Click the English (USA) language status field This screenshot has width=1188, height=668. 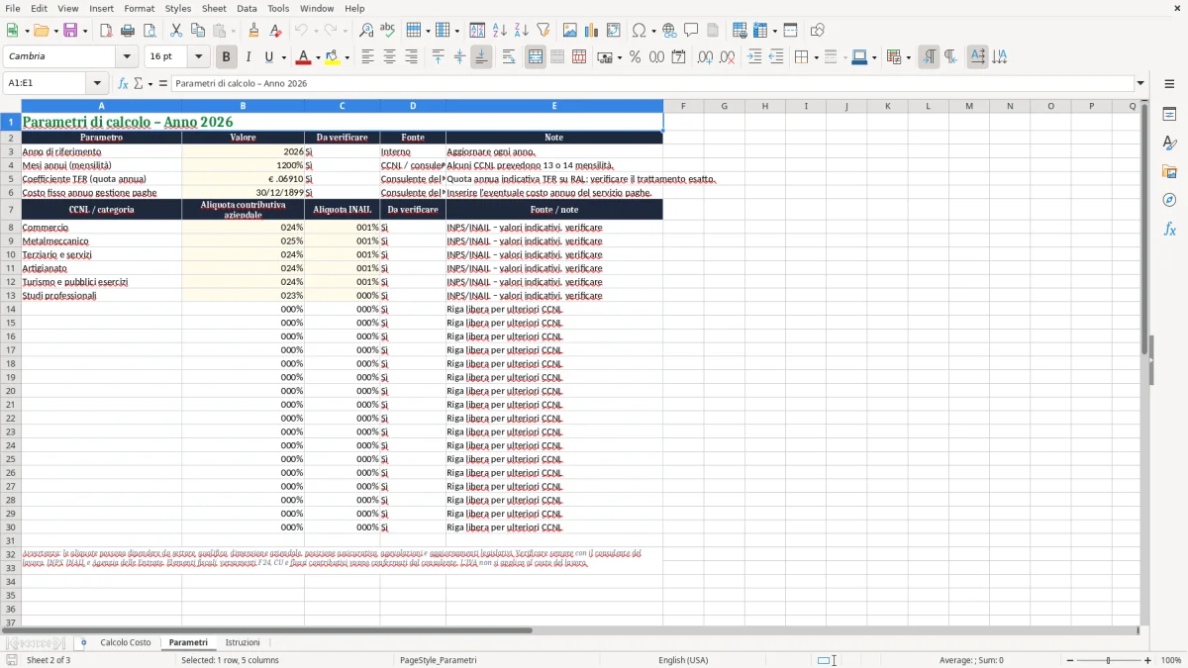pyautogui.click(x=683, y=660)
